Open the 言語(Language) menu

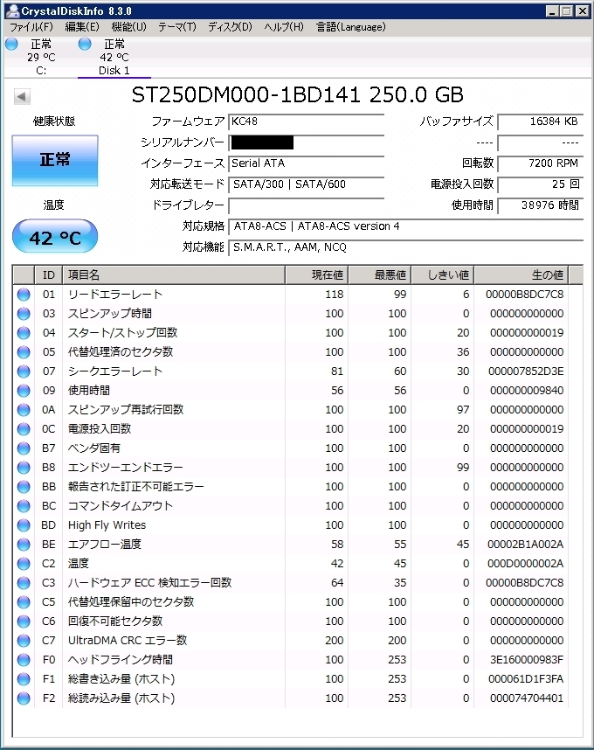(x=351, y=27)
